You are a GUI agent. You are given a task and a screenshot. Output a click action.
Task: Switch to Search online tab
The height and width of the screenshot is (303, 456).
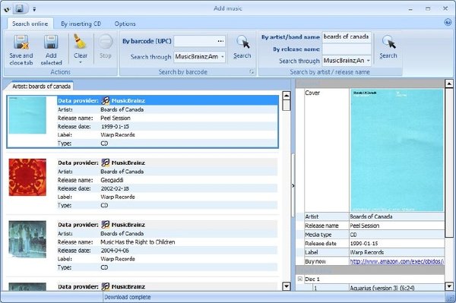30,24
